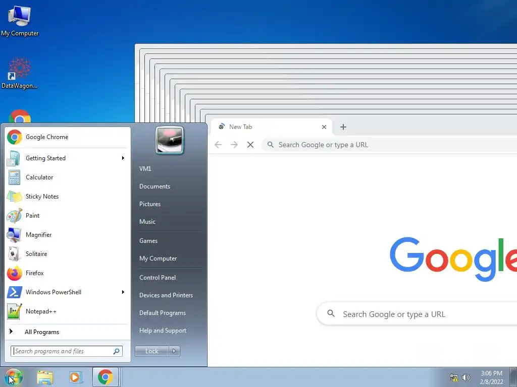Click the Getting Started icon

point(14,158)
